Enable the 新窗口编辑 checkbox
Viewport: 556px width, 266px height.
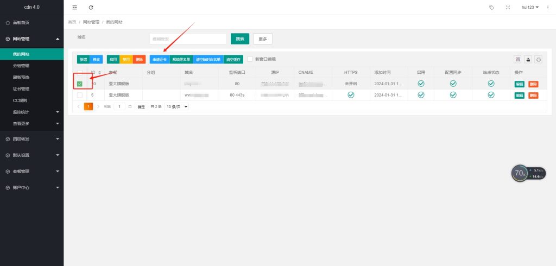pos(250,59)
